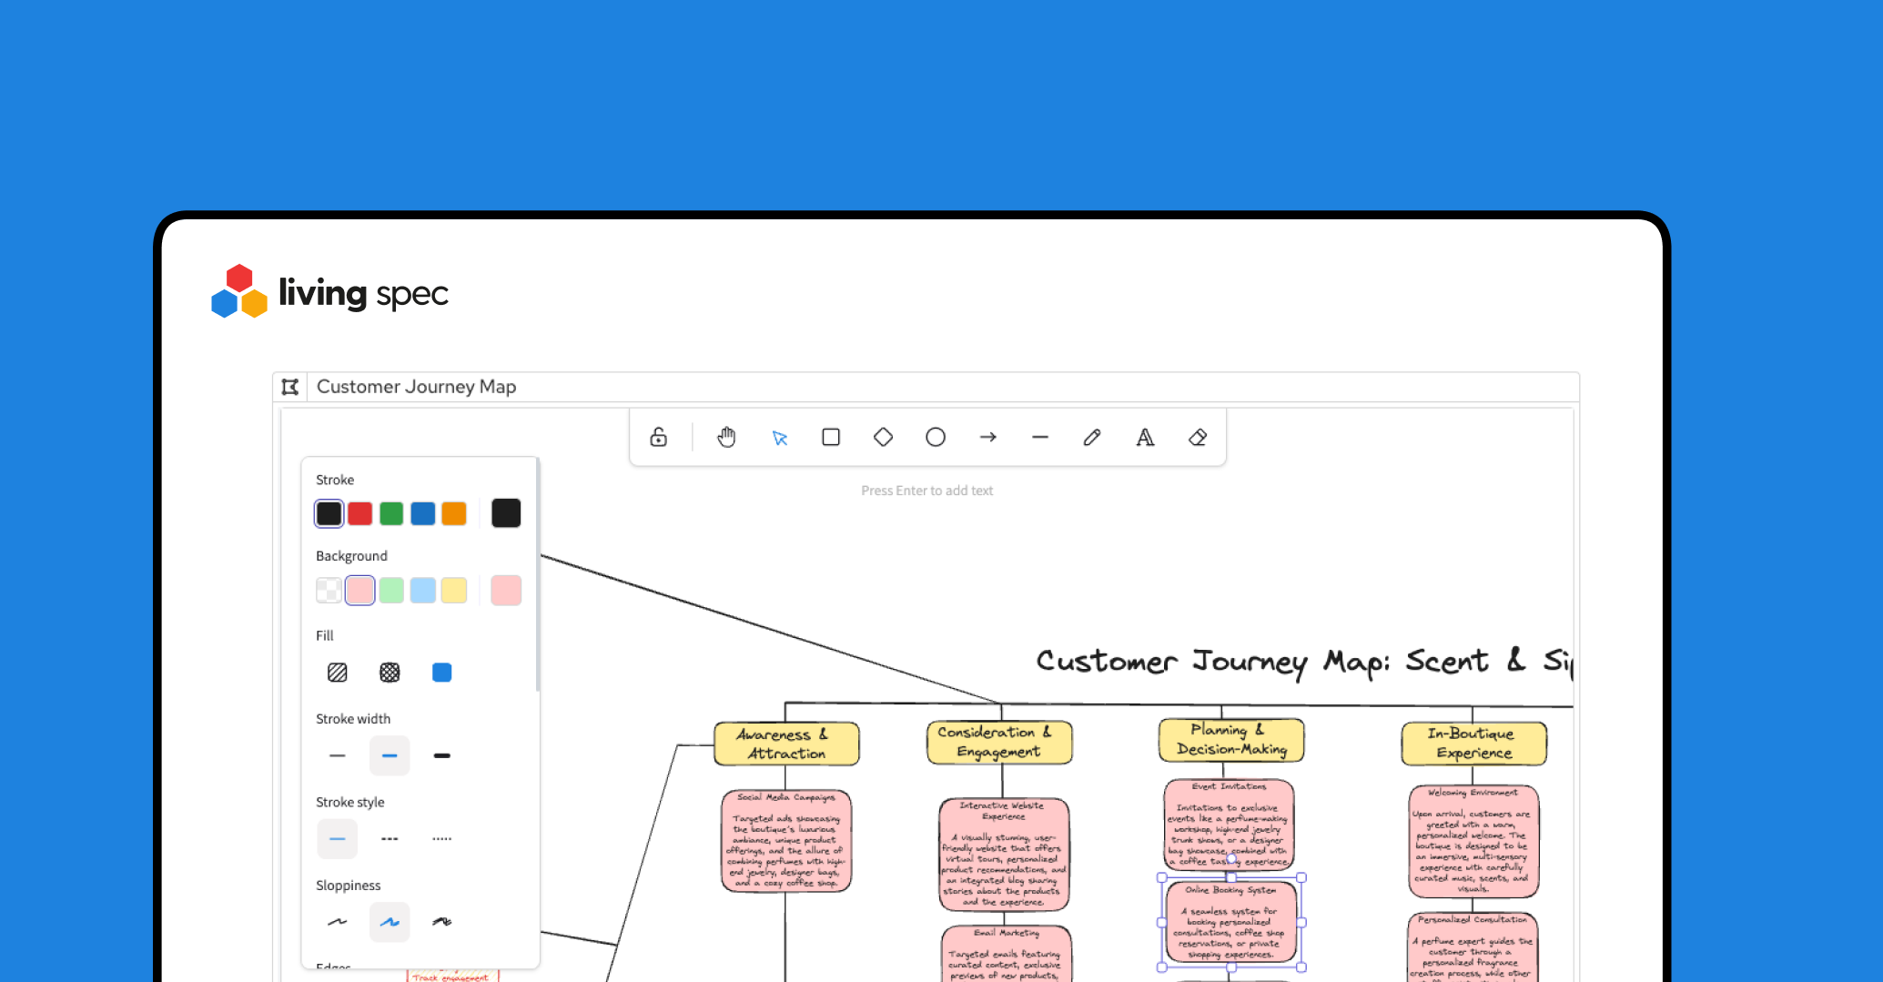
Task: Select the Ellipse shape tool
Action: tap(936, 438)
